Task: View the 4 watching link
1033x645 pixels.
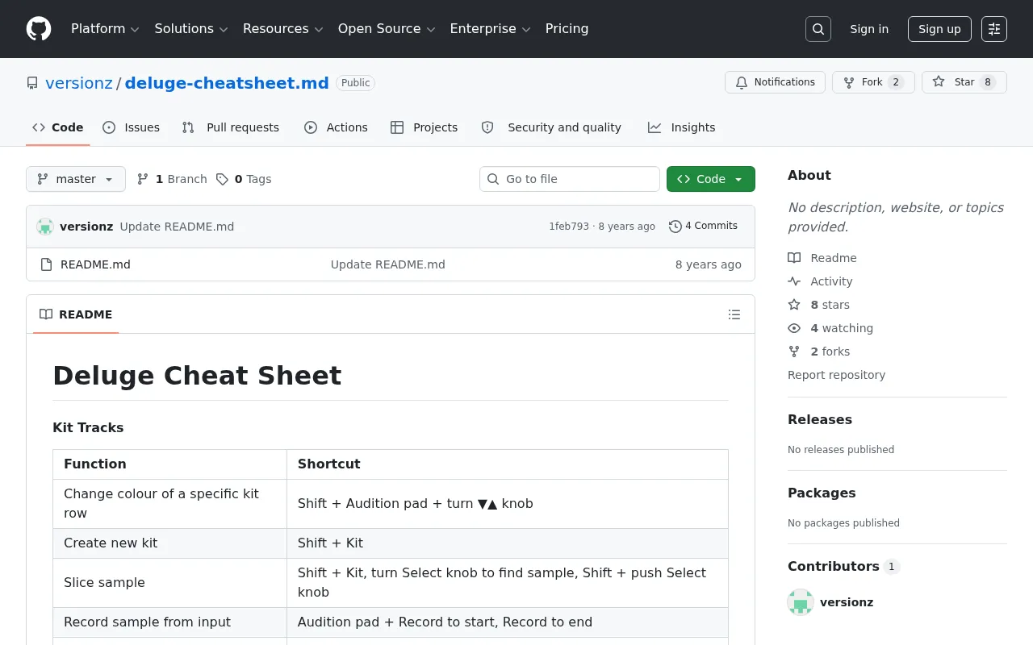Action: (830, 328)
